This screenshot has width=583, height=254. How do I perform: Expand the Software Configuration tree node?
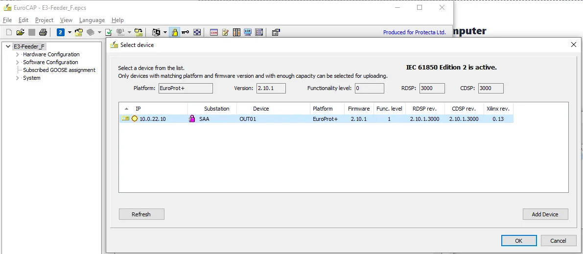click(18, 62)
